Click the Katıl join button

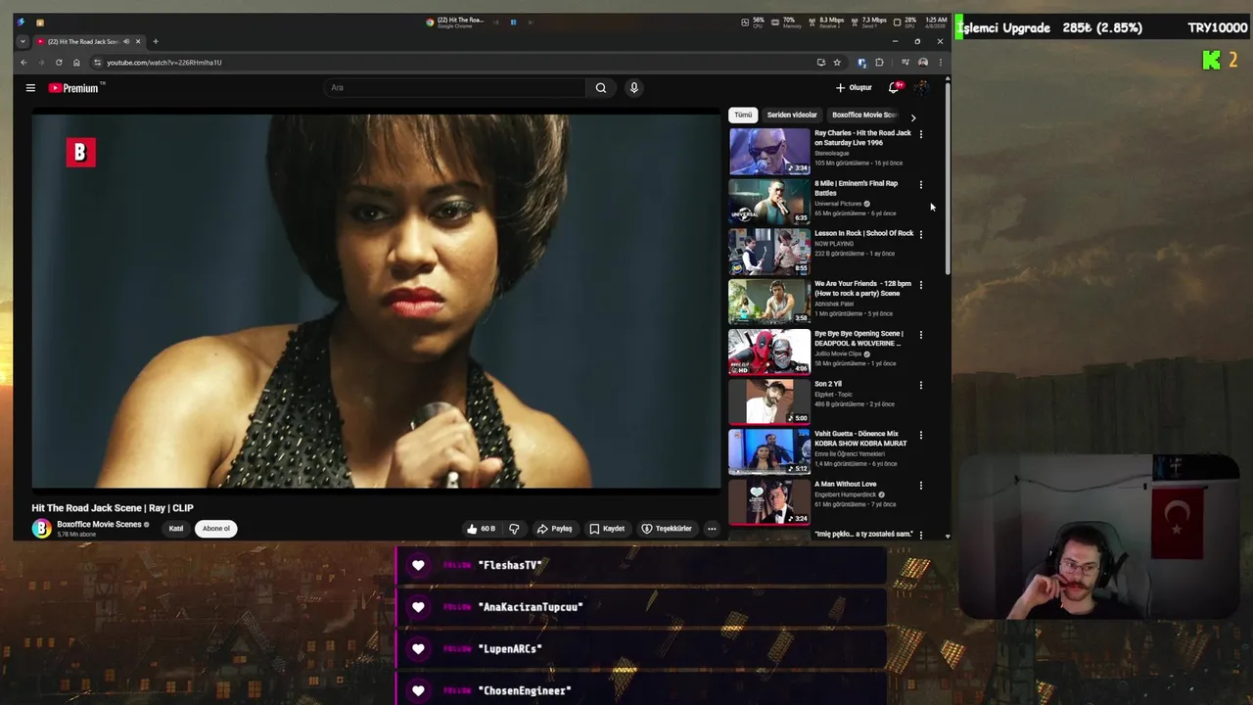(176, 529)
